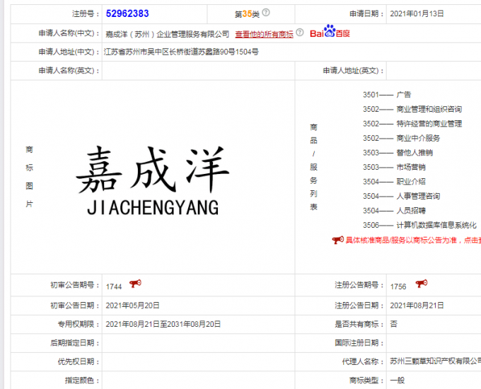The image size is (481, 389).
Task: Select trademark type value 一般
Action: (x=398, y=381)
